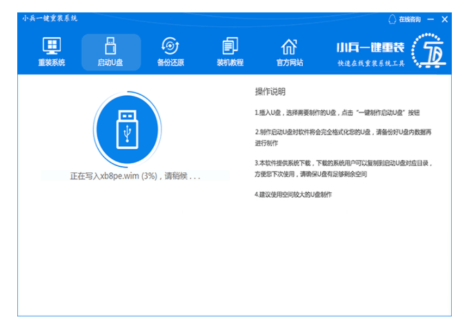Image resolution: width=467 pixels, height=324 pixels.
Task: Close the 小兵一键重装系统 window
Action: click(x=445, y=19)
